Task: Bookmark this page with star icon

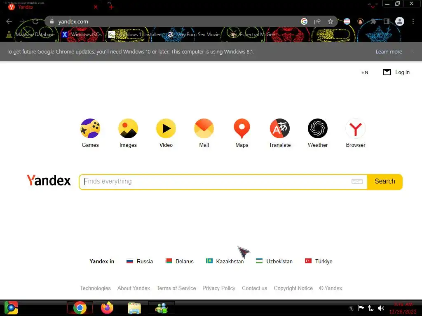Action: click(331, 21)
